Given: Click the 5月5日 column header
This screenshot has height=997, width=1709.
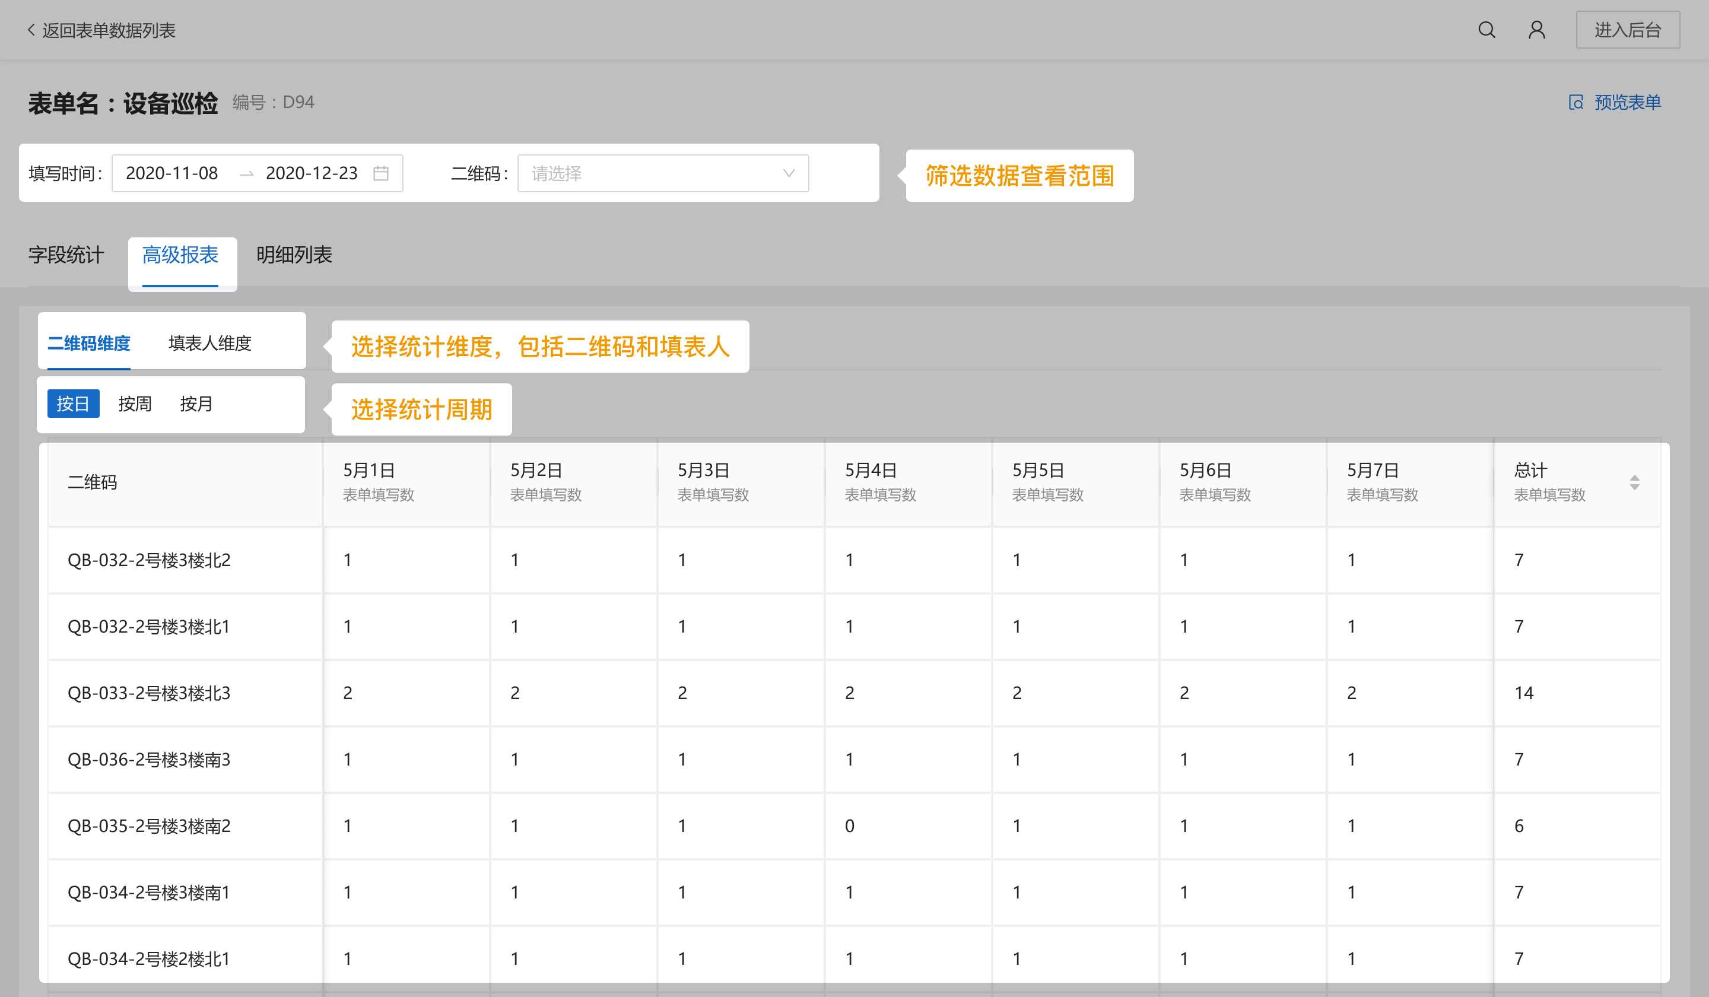Looking at the screenshot, I should pyautogui.click(x=1076, y=482).
